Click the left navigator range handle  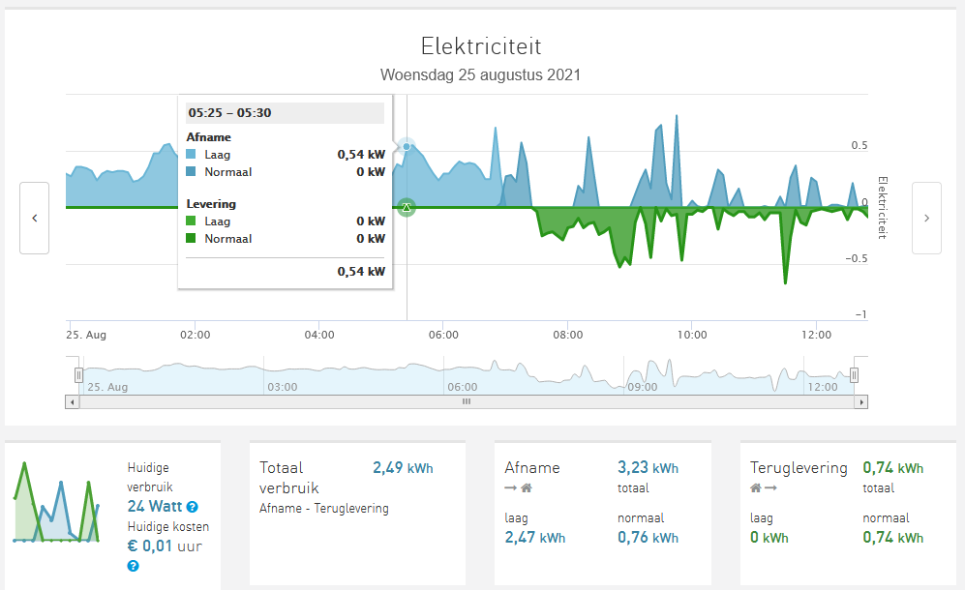coord(79,375)
